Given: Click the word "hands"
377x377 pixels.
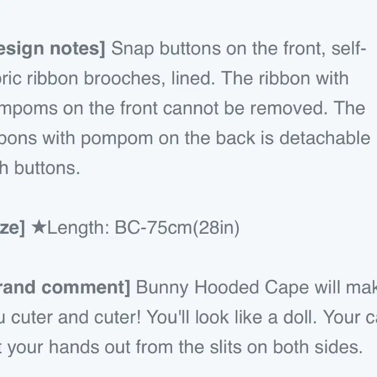Looking at the screenshot, I should [74, 347].
